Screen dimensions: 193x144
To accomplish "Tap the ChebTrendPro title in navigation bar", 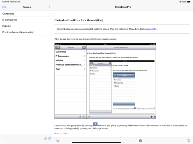I will [x=123, y=7].
